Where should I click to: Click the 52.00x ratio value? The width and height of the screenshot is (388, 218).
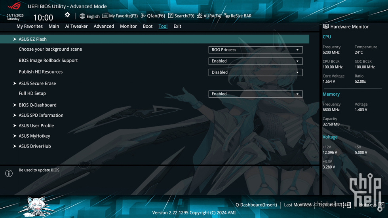[x=360, y=82]
